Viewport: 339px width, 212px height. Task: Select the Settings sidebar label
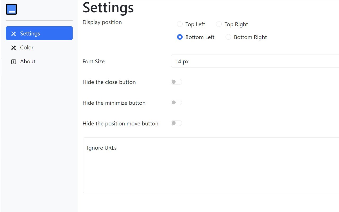(x=30, y=33)
